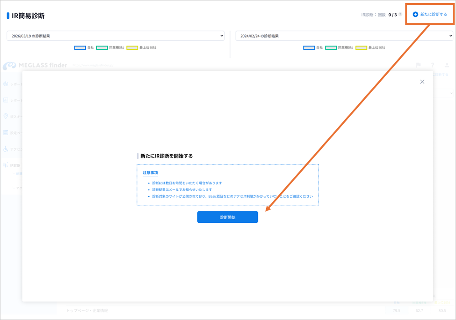Click the pie chart report icon in sidebar
This screenshot has height=320, width=456.
[5, 84]
